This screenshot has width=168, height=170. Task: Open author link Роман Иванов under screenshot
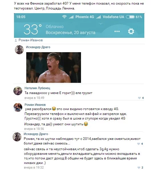[31, 40]
